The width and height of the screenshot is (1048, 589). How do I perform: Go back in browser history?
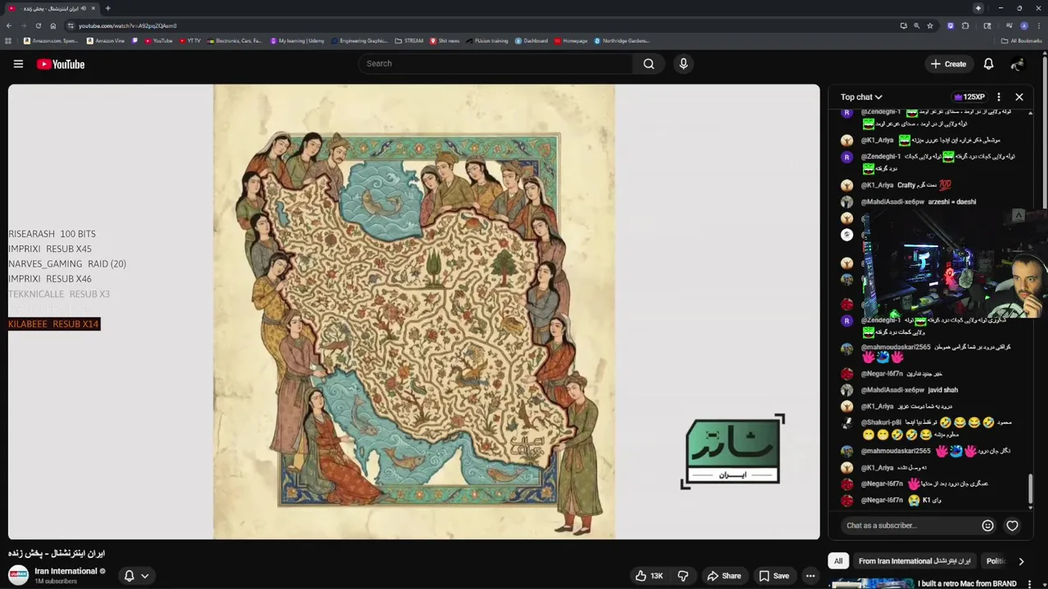pos(9,25)
